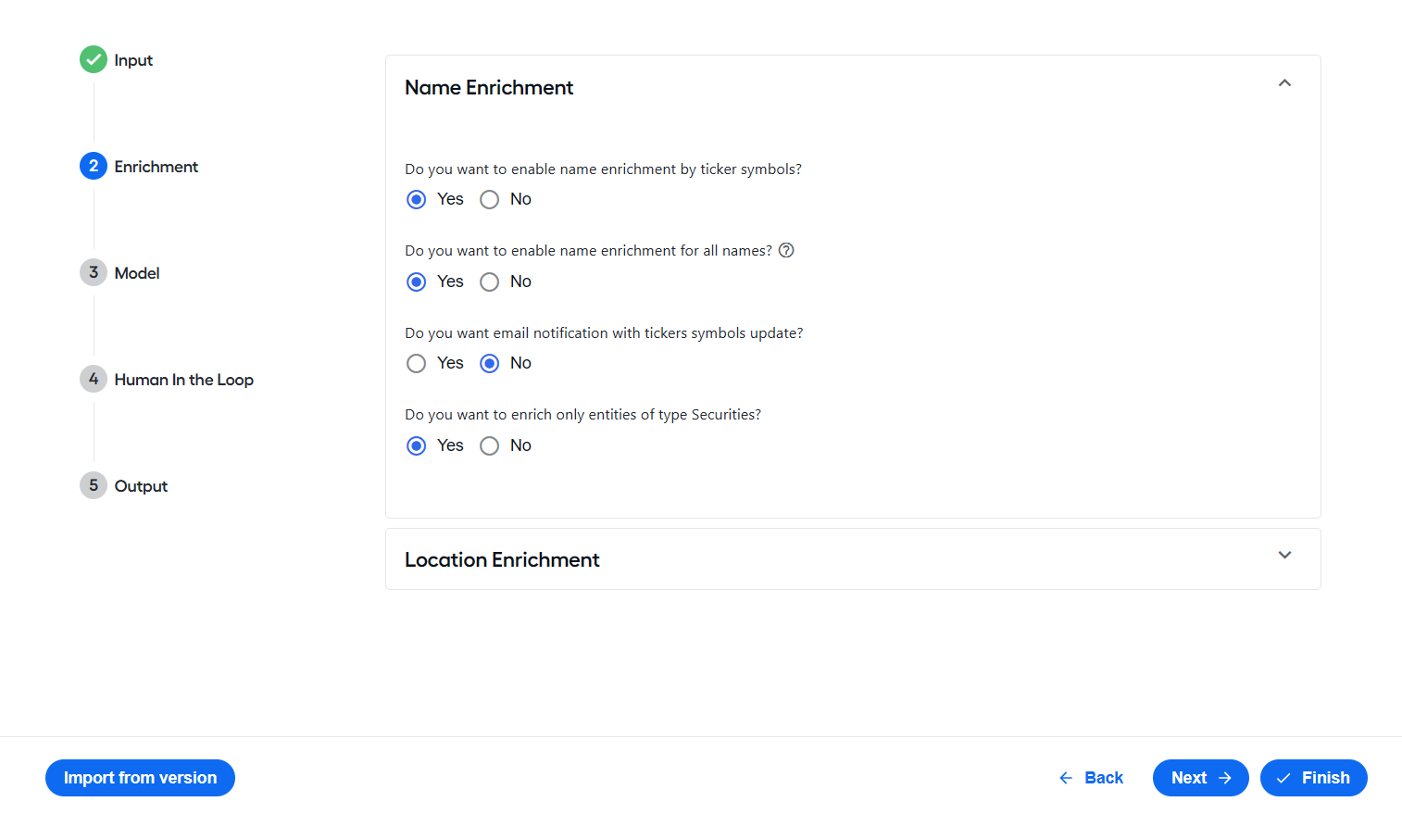Click the green checkmark Input step icon

pyautogui.click(x=94, y=59)
